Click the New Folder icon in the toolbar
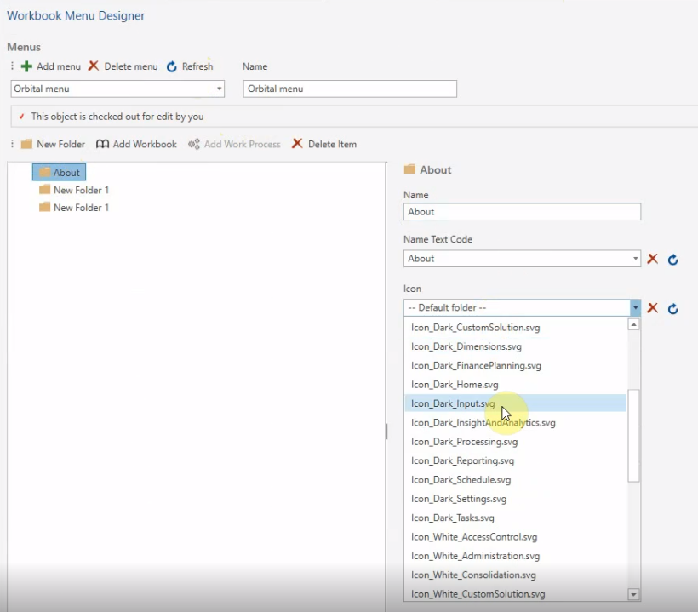 tap(26, 144)
